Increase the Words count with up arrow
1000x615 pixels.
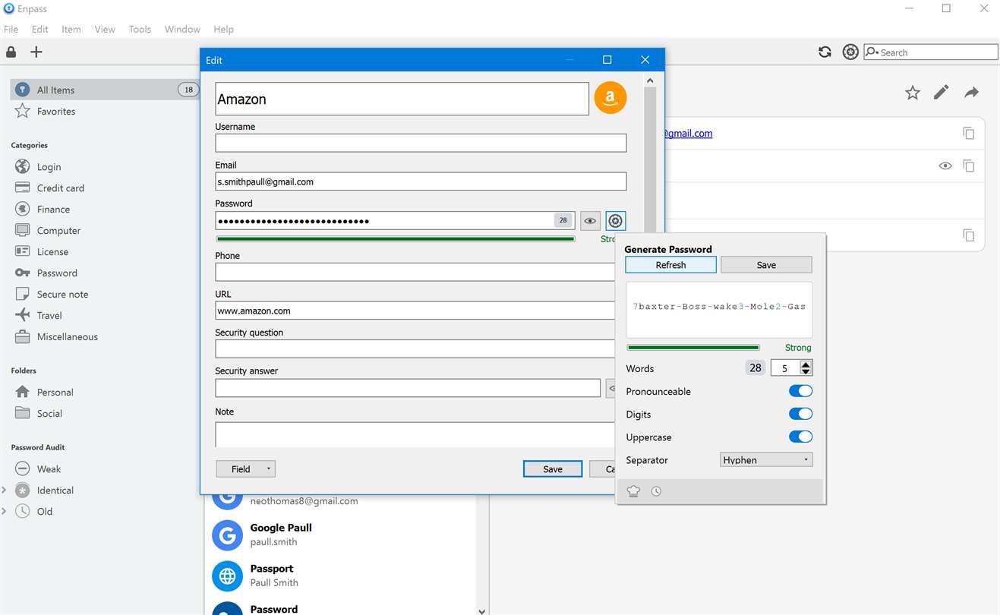(806, 364)
